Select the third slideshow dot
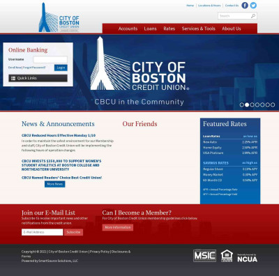This screenshot has width=279, height=276. pos(252,105)
